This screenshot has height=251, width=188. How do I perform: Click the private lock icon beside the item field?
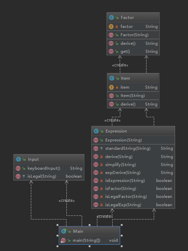click(117, 87)
